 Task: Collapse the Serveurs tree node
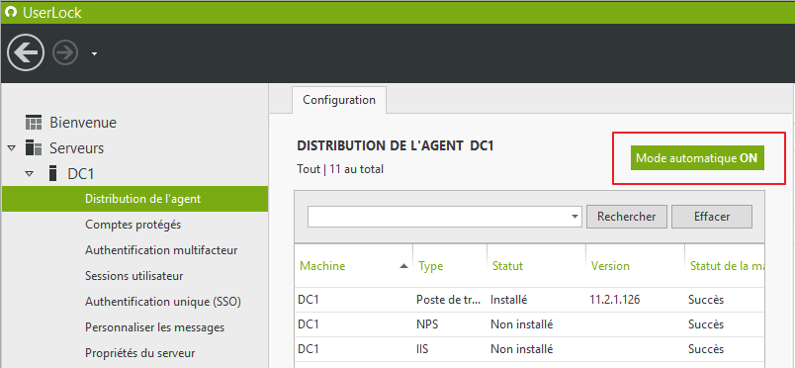click(11, 148)
